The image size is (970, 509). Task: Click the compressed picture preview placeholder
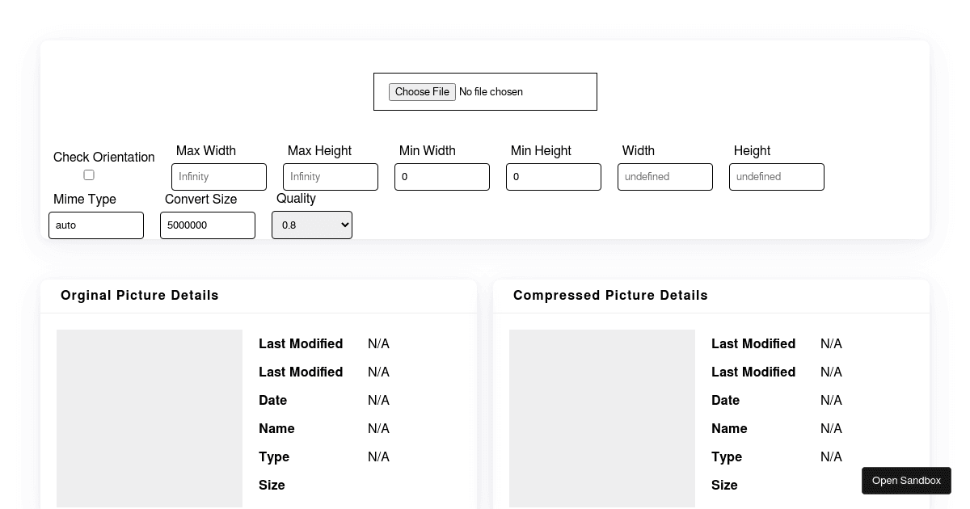602,418
